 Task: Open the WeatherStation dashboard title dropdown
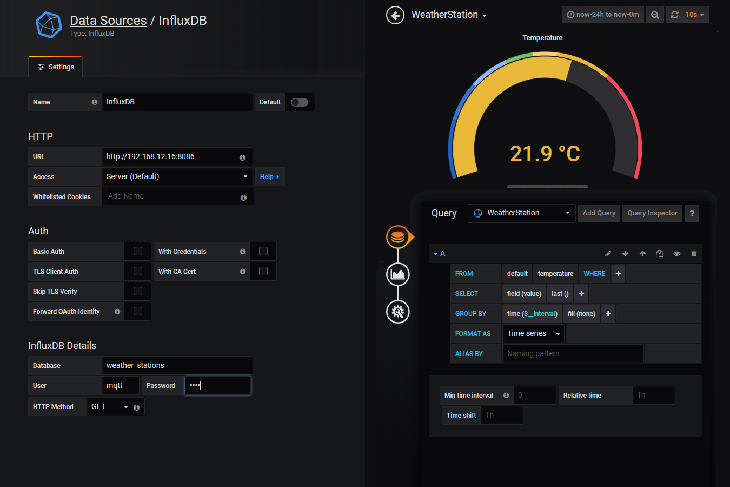(449, 15)
